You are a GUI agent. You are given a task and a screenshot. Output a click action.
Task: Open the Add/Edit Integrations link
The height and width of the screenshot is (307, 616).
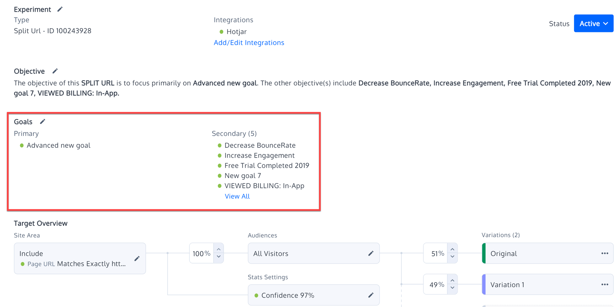249,43
